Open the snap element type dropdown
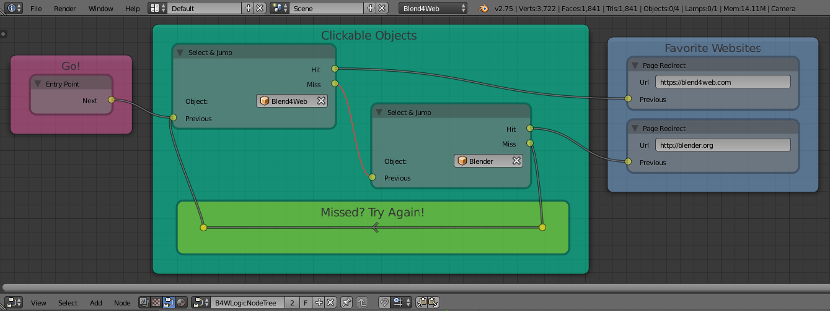Viewport: 830px width, 311px height. 402,302
